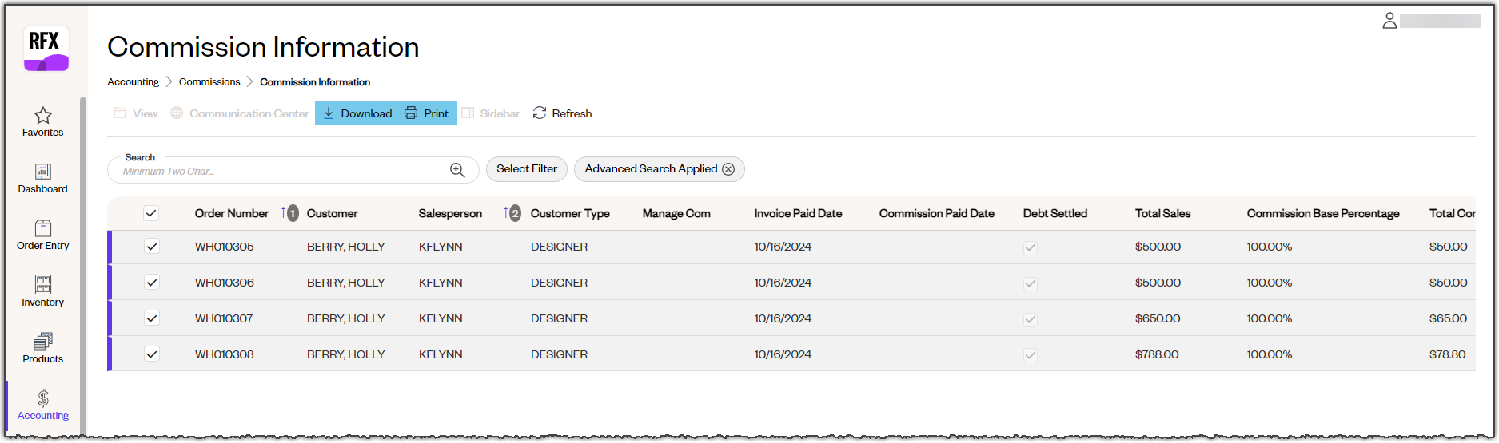Go to Commissions breadcrumb link
The image size is (1499, 443).
[x=209, y=82]
